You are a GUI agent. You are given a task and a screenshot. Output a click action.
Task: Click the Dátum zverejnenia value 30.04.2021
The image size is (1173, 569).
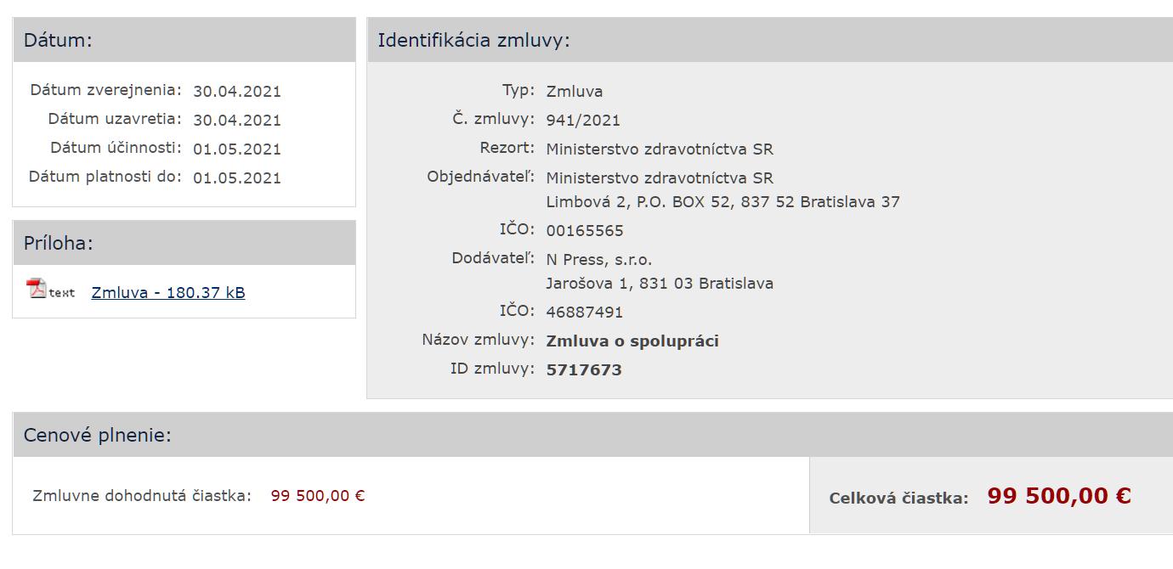[236, 92]
